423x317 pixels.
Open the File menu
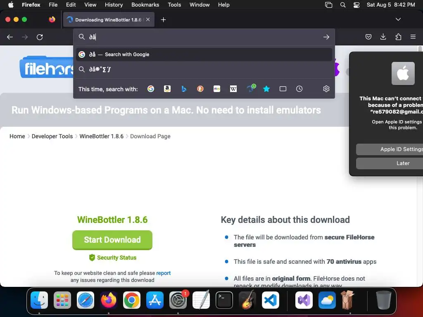pyautogui.click(x=53, y=5)
